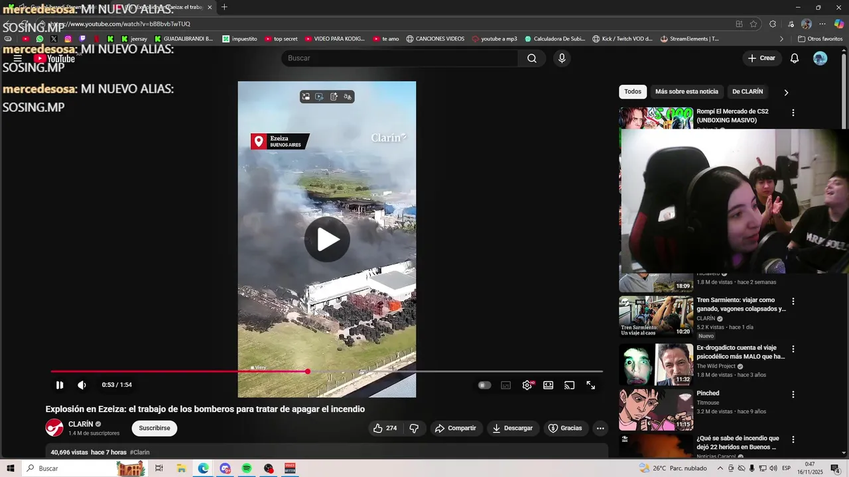The height and width of the screenshot is (477, 849).
Task: Open options for Pinched video
Action: (793, 395)
